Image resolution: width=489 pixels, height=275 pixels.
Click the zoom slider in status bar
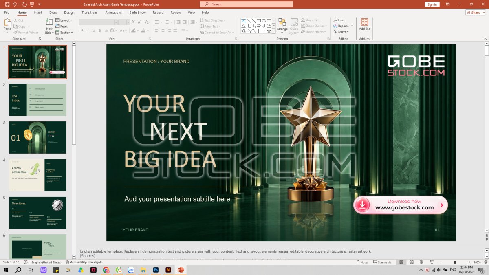(455, 262)
